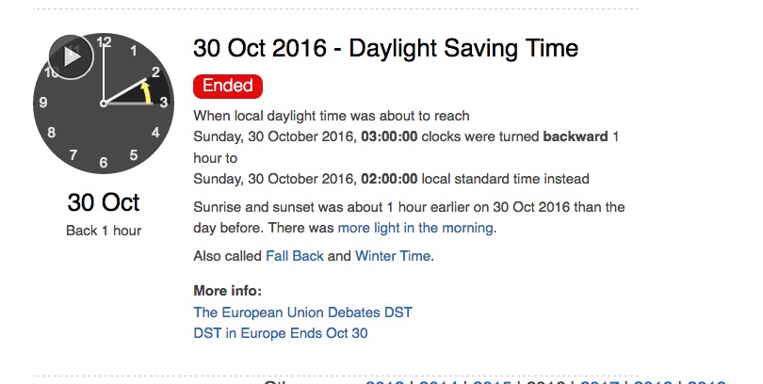763x384 pixels.
Task: Click the number 8 on the clock face
Action: 51,133
